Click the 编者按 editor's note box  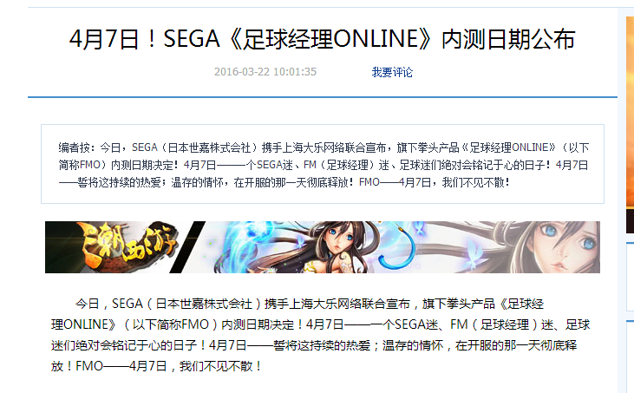coord(323,164)
